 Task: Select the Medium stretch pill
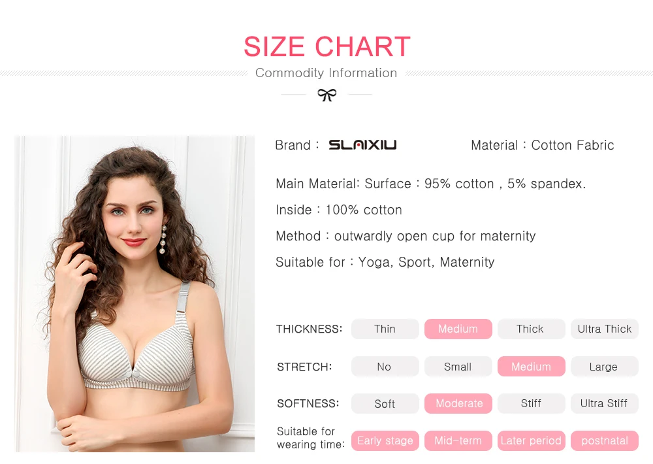pos(531,367)
